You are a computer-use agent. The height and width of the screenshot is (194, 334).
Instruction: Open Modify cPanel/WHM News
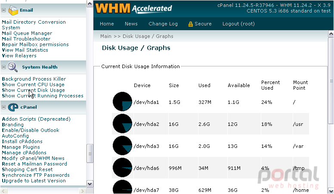tap(33, 158)
